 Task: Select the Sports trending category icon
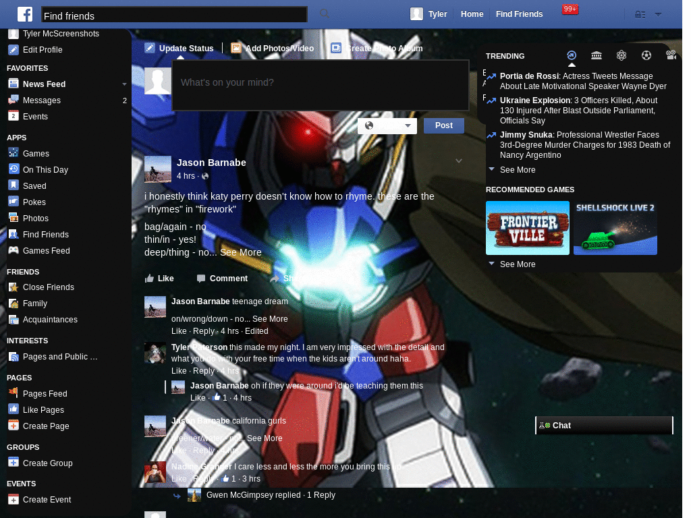click(x=646, y=55)
